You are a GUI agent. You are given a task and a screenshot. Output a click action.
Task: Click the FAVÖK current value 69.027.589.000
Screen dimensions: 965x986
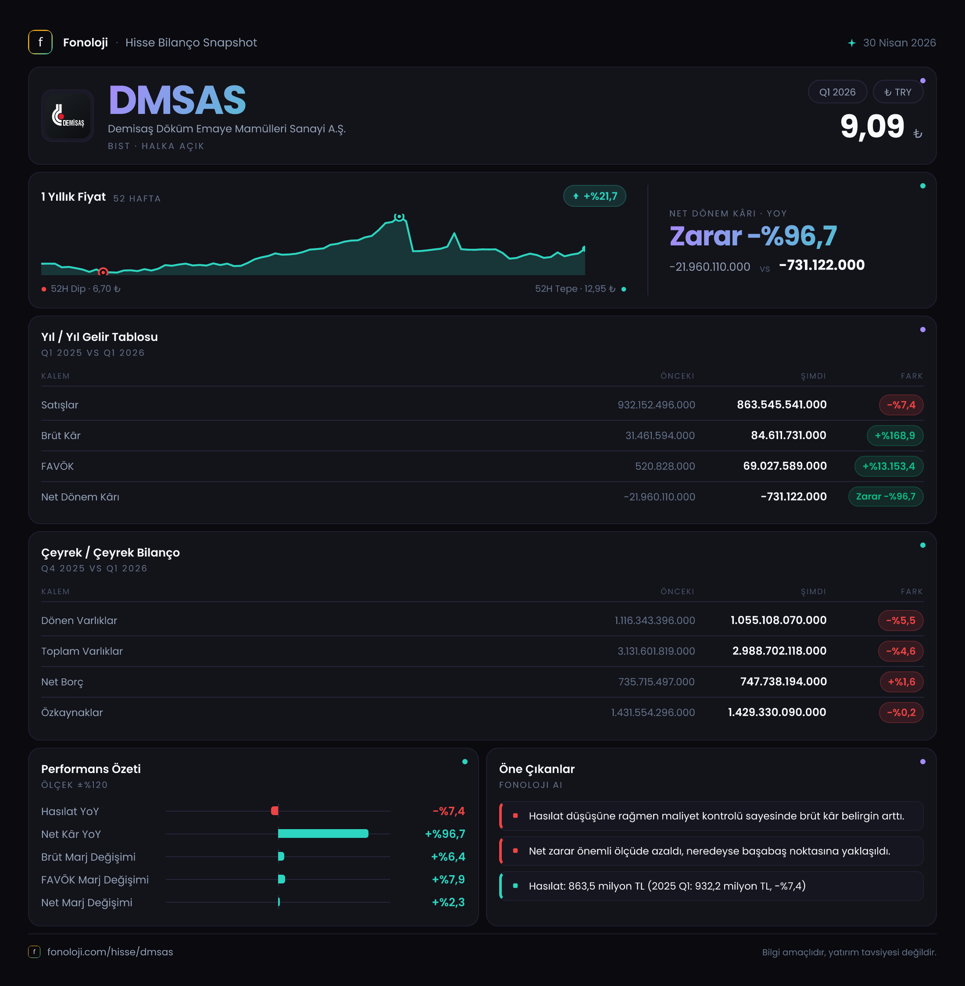pyautogui.click(x=785, y=466)
